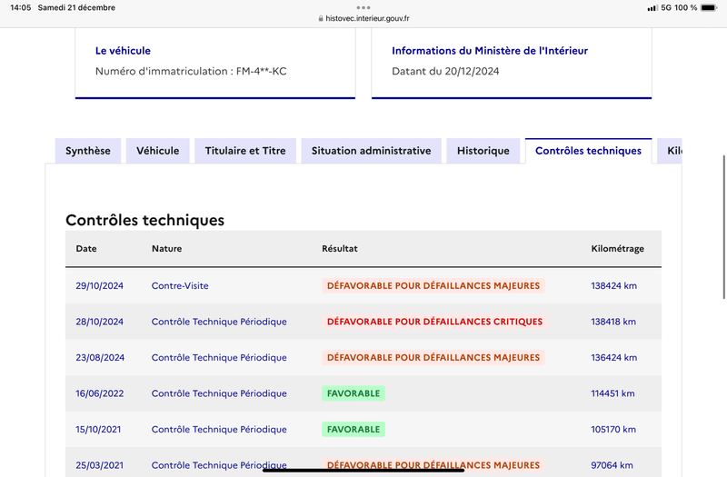Click the Numéro d'immatriculation FM-4**-KC text
Viewport: 727px width, 477px height.
click(x=191, y=71)
